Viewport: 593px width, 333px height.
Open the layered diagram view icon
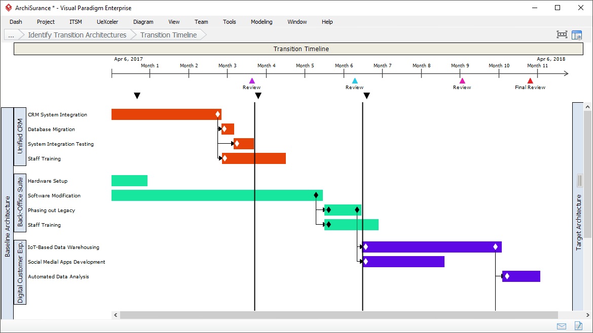click(x=577, y=34)
